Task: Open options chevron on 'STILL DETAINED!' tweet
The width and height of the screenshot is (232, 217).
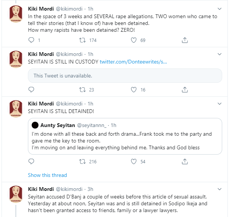Action: point(220,104)
